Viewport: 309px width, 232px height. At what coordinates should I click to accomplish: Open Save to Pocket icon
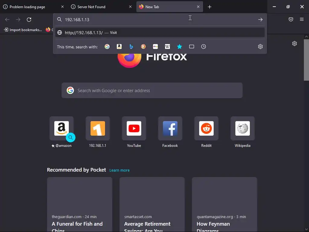pyautogui.click(x=291, y=19)
